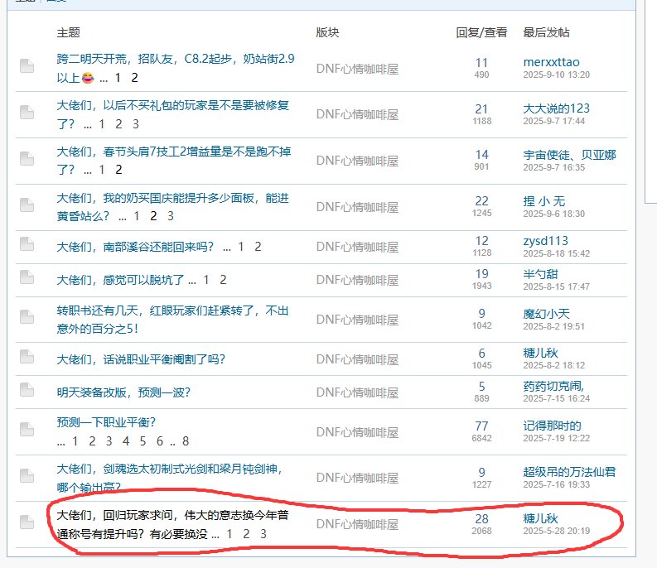Click the thread icon beside '明天装备改版,预测一波?'
This screenshot has width=657, height=568.
(x=27, y=391)
